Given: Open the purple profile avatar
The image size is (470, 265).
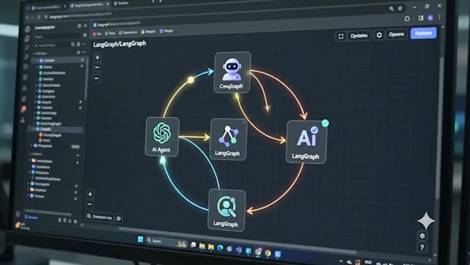Looking at the screenshot, I should click(x=431, y=18).
